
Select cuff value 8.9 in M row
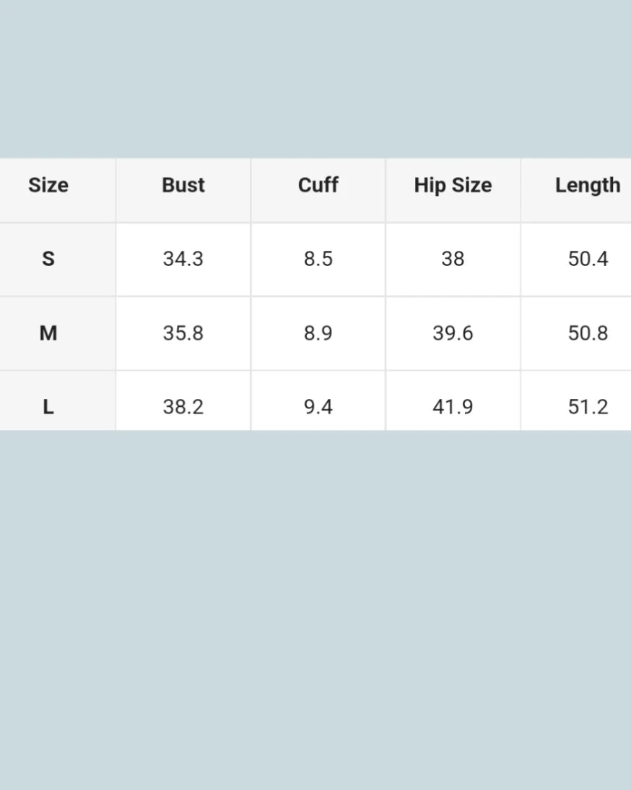click(318, 333)
